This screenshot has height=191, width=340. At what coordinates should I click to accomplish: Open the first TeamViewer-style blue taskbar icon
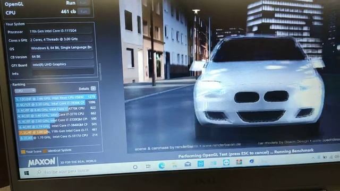tap(201, 163)
